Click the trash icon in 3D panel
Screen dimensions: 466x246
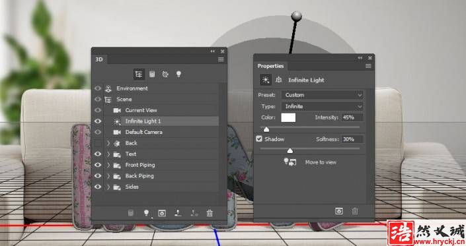coord(210,213)
